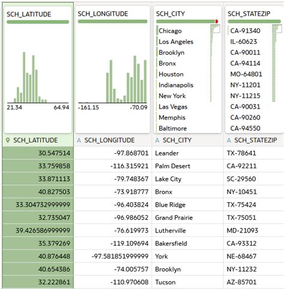284x289 pixels.
Task: Select the tallest bar in SCH_LATITUDE histogram
Action: tap(24, 78)
